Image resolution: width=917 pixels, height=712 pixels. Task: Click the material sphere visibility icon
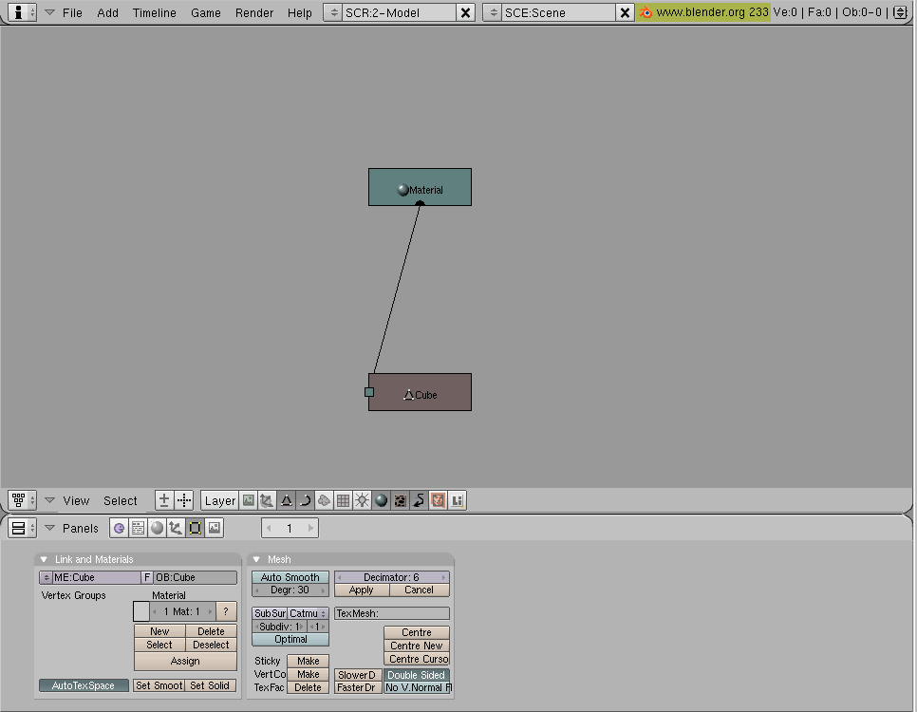381,500
